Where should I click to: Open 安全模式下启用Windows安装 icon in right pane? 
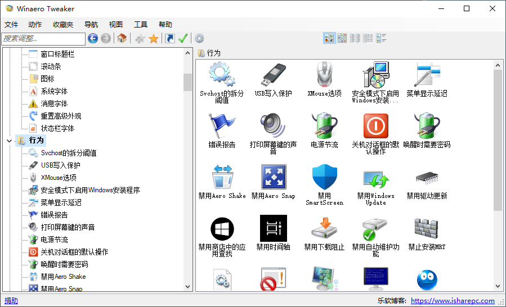(375, 75)
